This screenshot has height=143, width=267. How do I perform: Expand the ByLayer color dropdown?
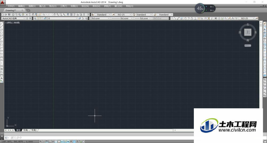pos(100,18)
